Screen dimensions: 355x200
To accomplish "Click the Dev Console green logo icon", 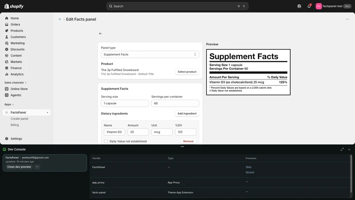I will point(4,149).
